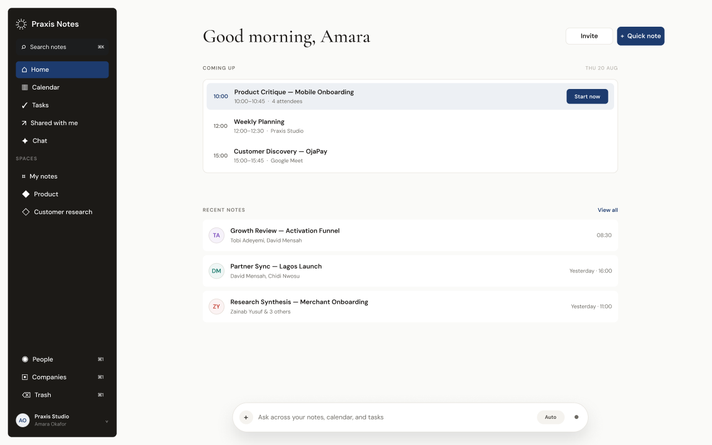Open Shared with me section
The height and width of the screenshot is (445, 712).
click(x=62, y=123)
